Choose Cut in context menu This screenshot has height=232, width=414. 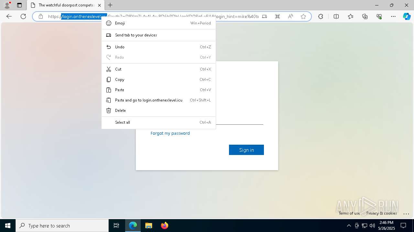pos(158,69)
